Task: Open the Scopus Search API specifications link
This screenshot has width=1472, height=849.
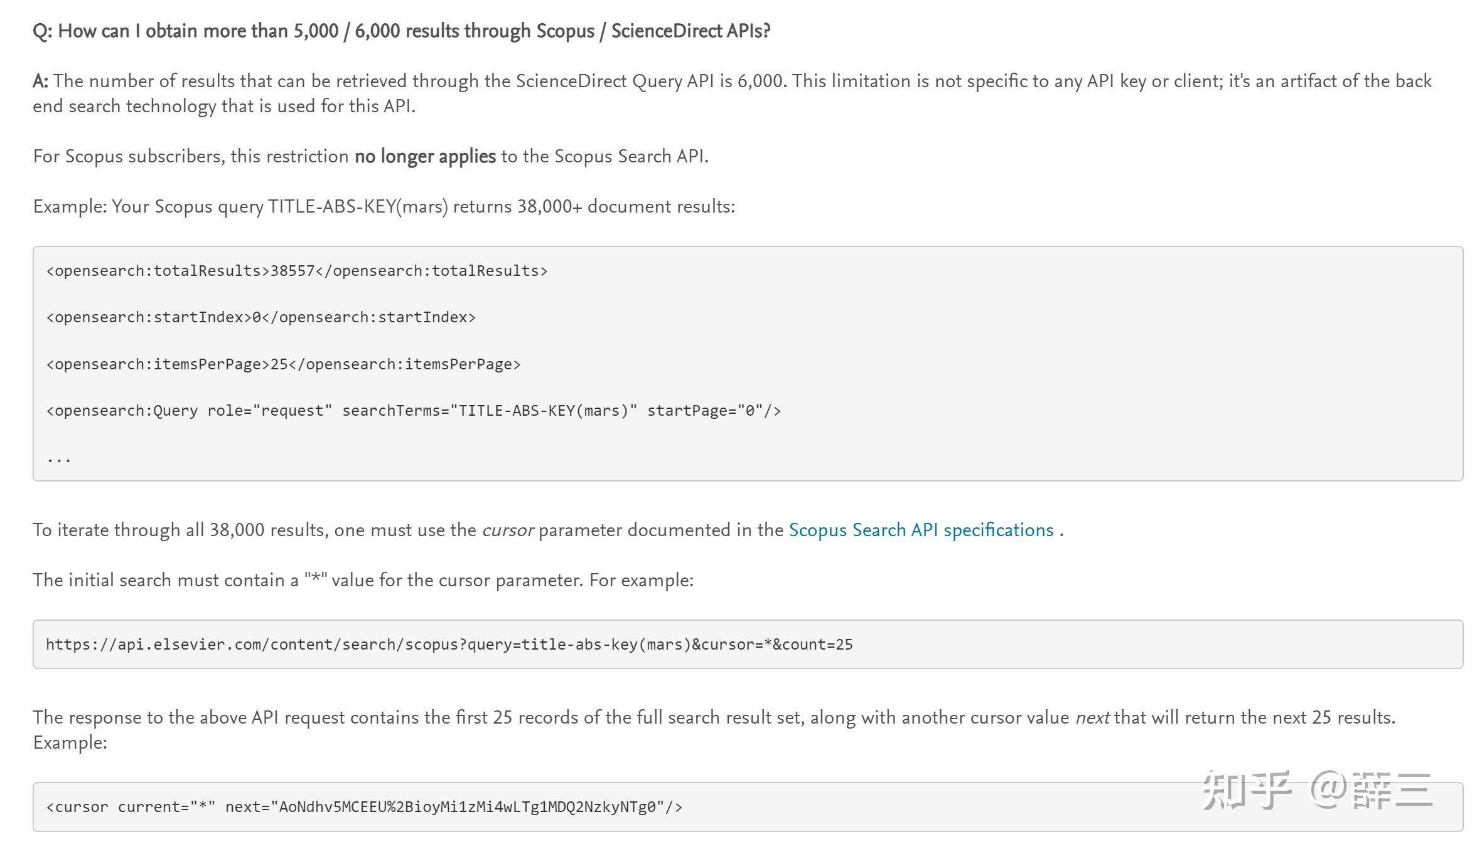Action: click(920, 530)
